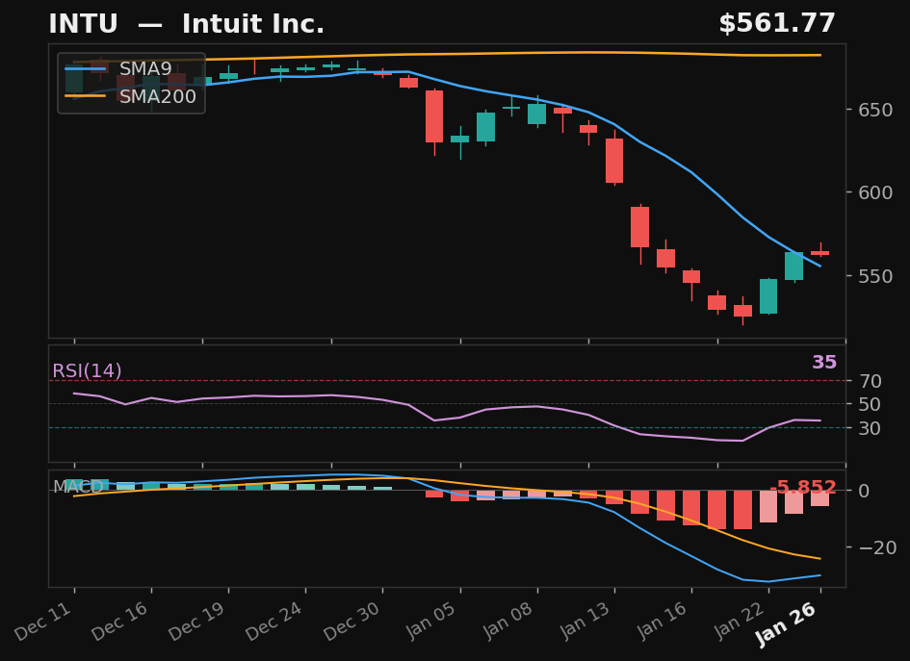Click the RSI value 35
910x661 pixels.
pyautogui.click(x=824, y=363)
